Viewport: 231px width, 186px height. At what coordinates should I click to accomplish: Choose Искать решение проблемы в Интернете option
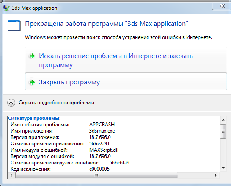click(126, 60)
